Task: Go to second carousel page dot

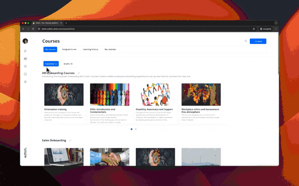Action: [136, 129]
